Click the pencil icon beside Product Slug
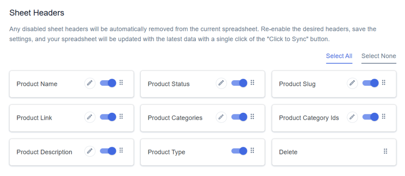The height and width of the screenshot is (176, 405). click(x=352, y=83)
